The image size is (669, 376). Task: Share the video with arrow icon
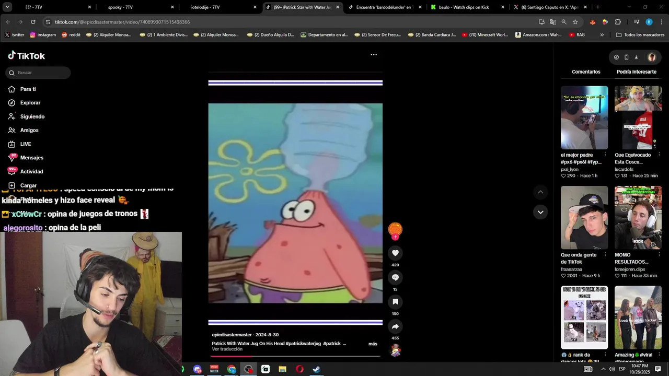click(395, 326)
